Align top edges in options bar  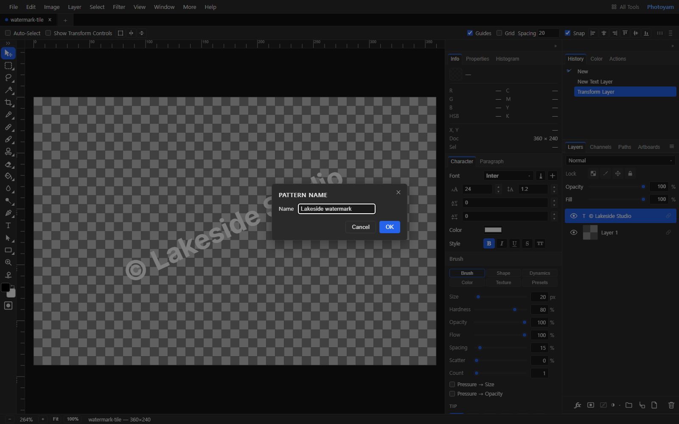(x=625, y=33)
